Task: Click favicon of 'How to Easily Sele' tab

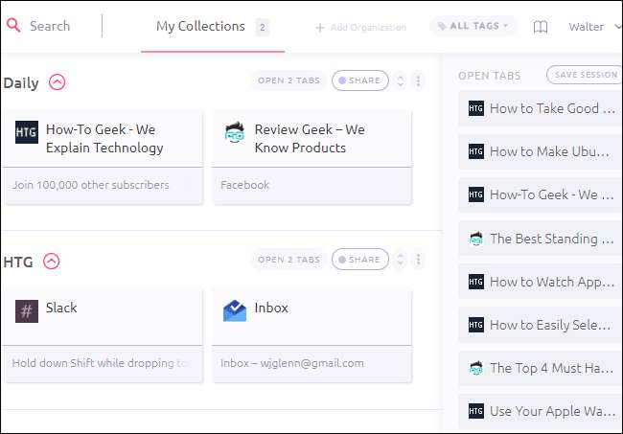Action: 476,325
